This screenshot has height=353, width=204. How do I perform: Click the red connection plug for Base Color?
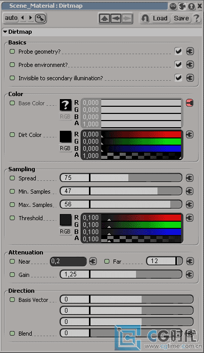[x=190, y=103]
